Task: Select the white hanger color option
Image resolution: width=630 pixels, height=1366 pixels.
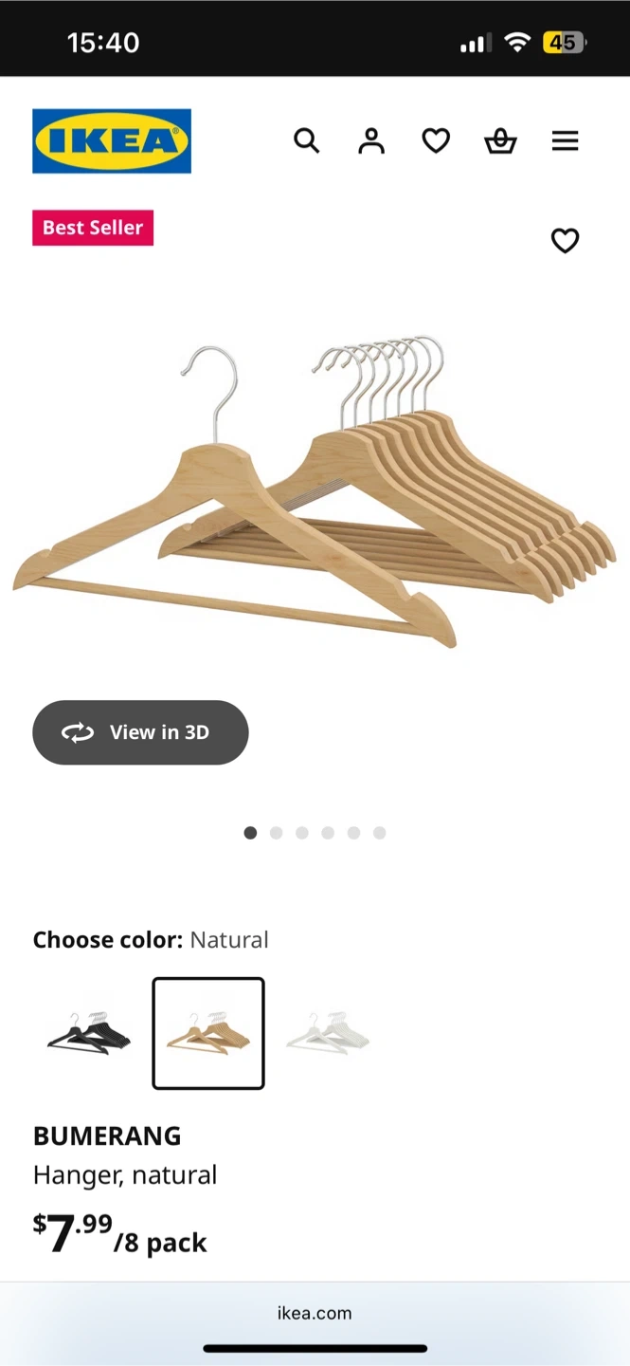Action: pos(328,1033)
